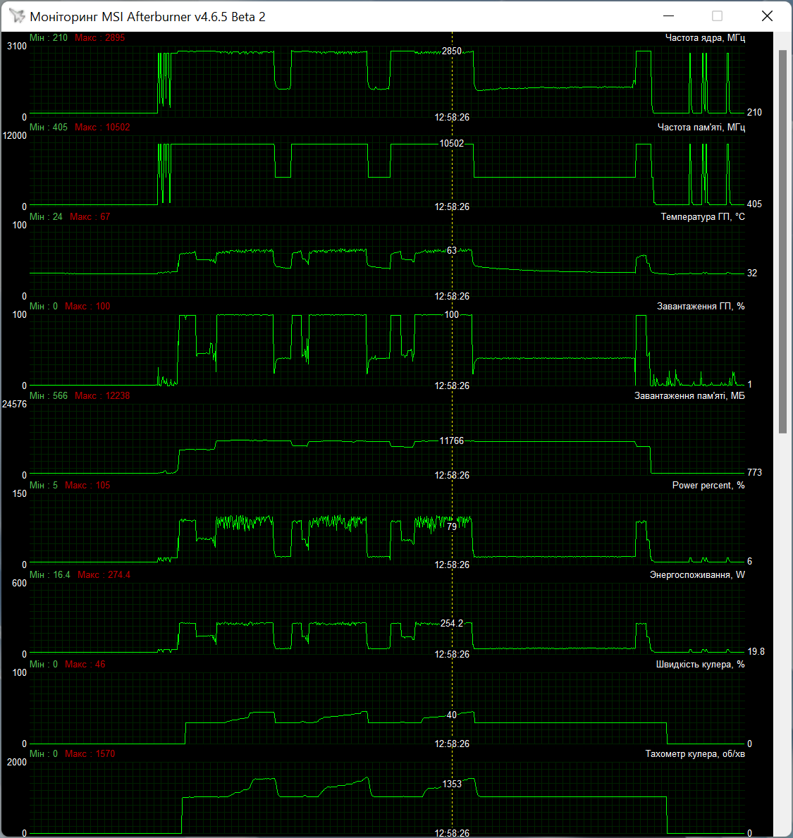
Task: Click the 'Завантаження ГП, %' graph title
Action: (701, 307)
